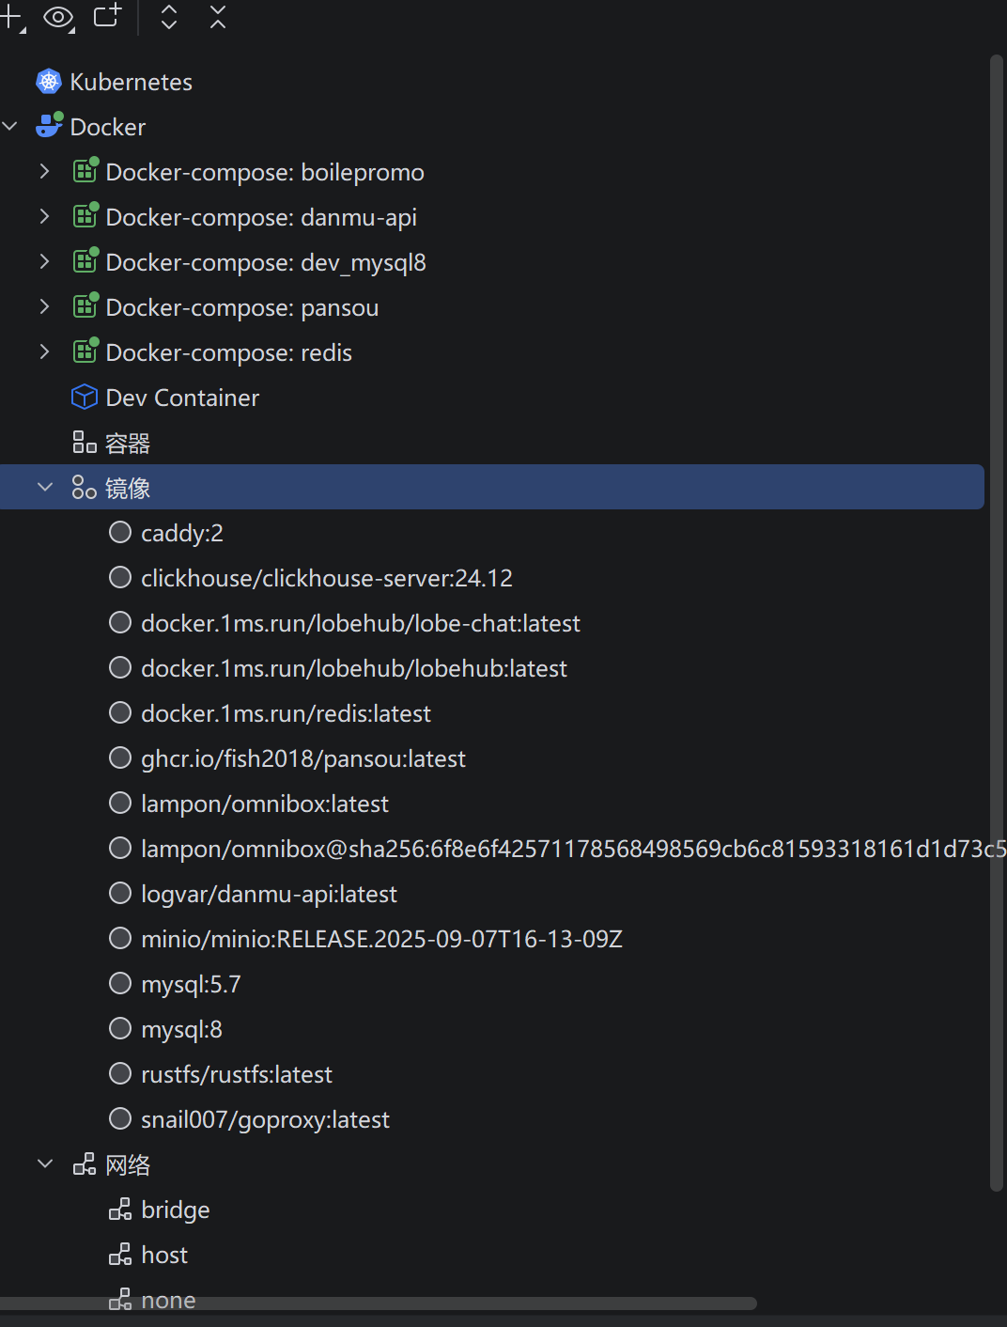The width and height of the screenshot is (1007, 1327).
Task: Click the Docker whale icon
Action: coord(49,126)
